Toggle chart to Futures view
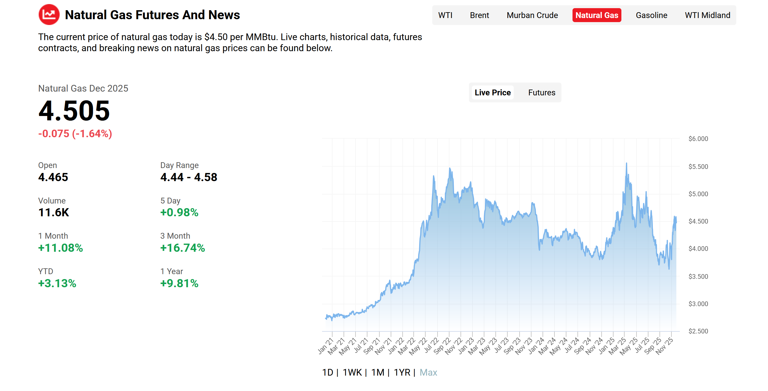The image size is (768, 391). [x=541, y=92]
